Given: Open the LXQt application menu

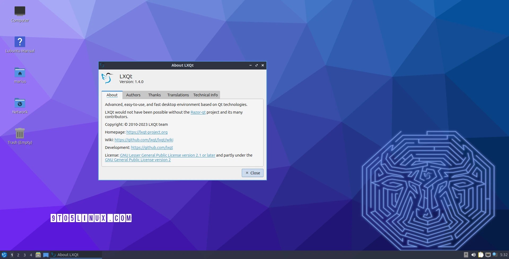Looking at the screenshot, I should pos(4,255).
